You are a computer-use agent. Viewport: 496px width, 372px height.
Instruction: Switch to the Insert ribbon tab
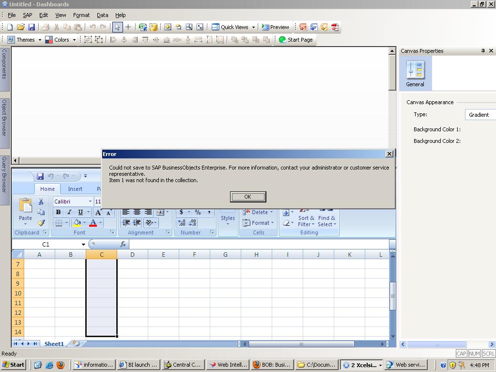pos(75,189)
